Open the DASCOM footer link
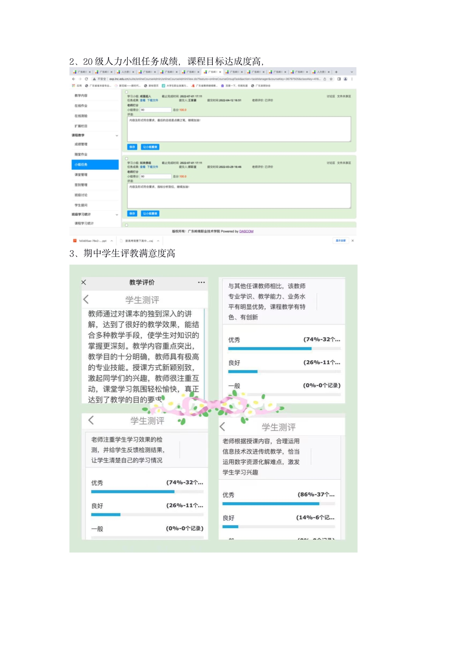The width and height of the screenshot is (458, 647). [246, 231]
